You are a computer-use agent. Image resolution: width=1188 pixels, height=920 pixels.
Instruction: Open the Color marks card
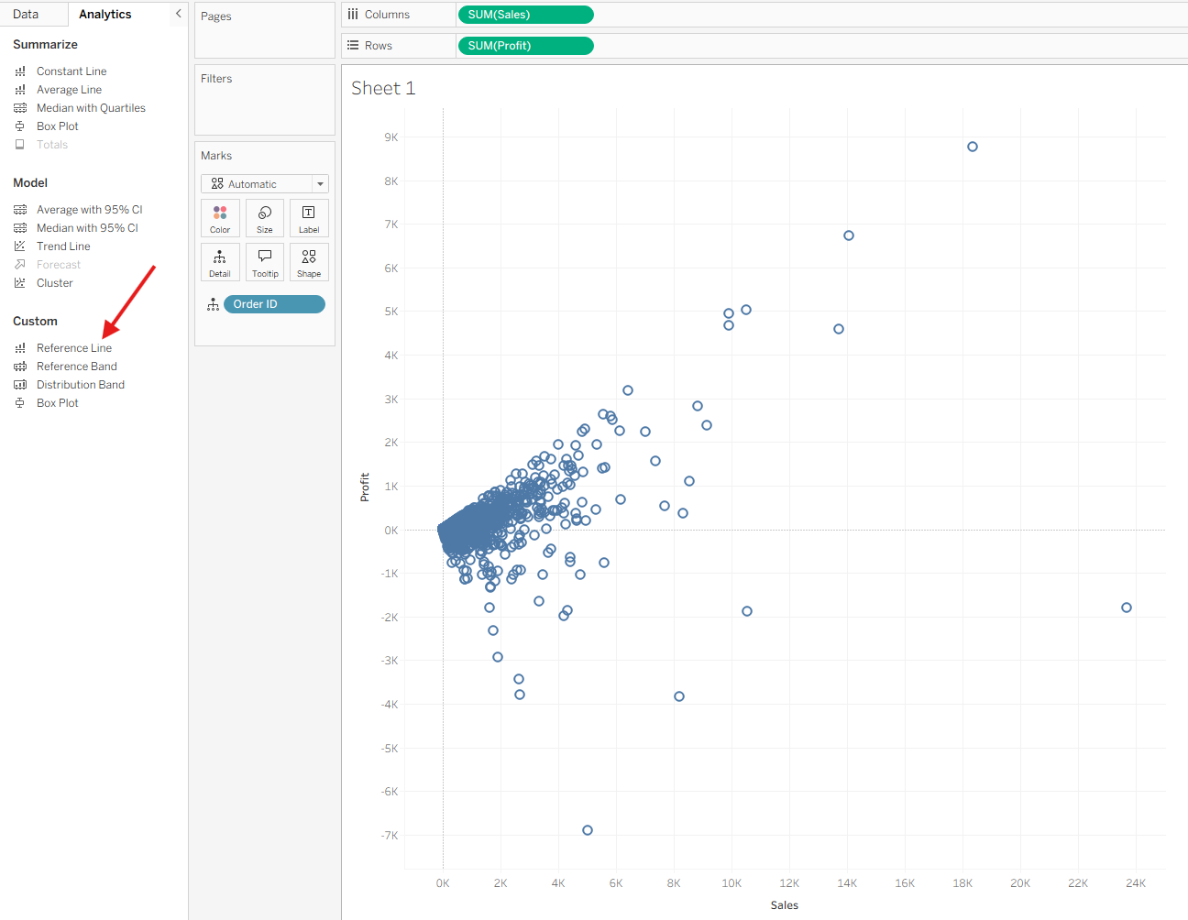click(x=220, y=218)
